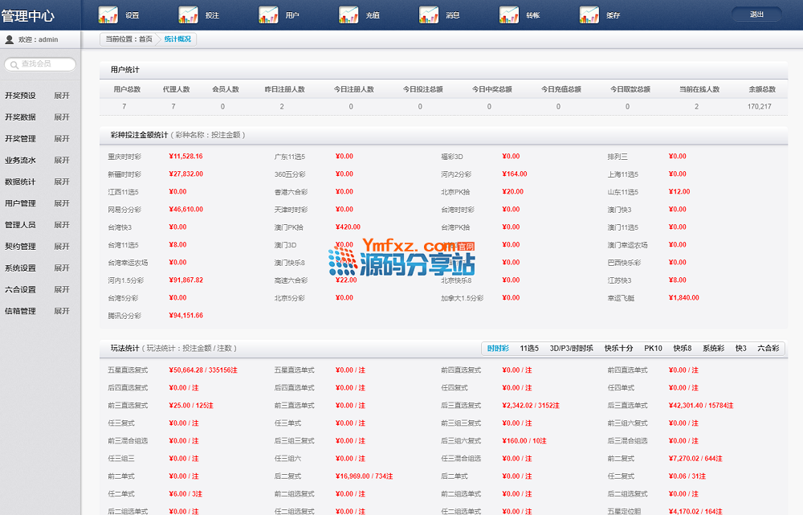Select the 充值 chart icon
This screenshot has height=515, width=803.
(x=349, y=14)
